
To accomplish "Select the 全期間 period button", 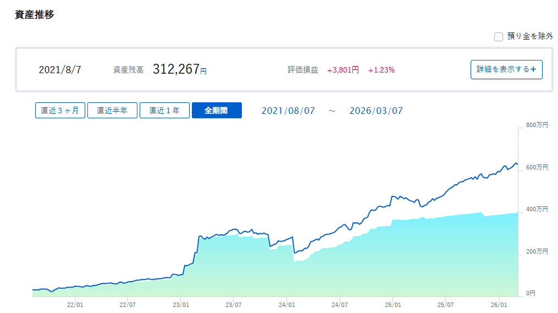I will (217, 110).
